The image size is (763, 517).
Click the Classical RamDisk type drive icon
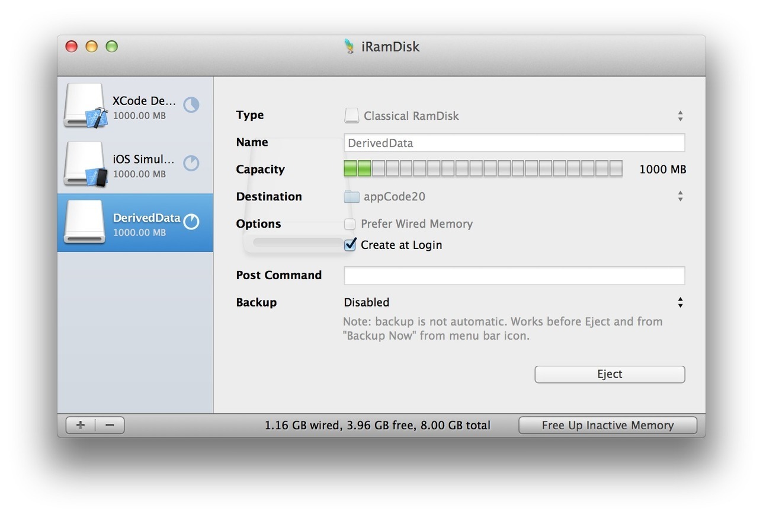click(x=351, y=116)
